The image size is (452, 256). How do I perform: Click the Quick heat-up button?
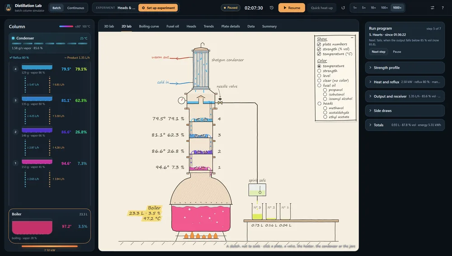322,8
